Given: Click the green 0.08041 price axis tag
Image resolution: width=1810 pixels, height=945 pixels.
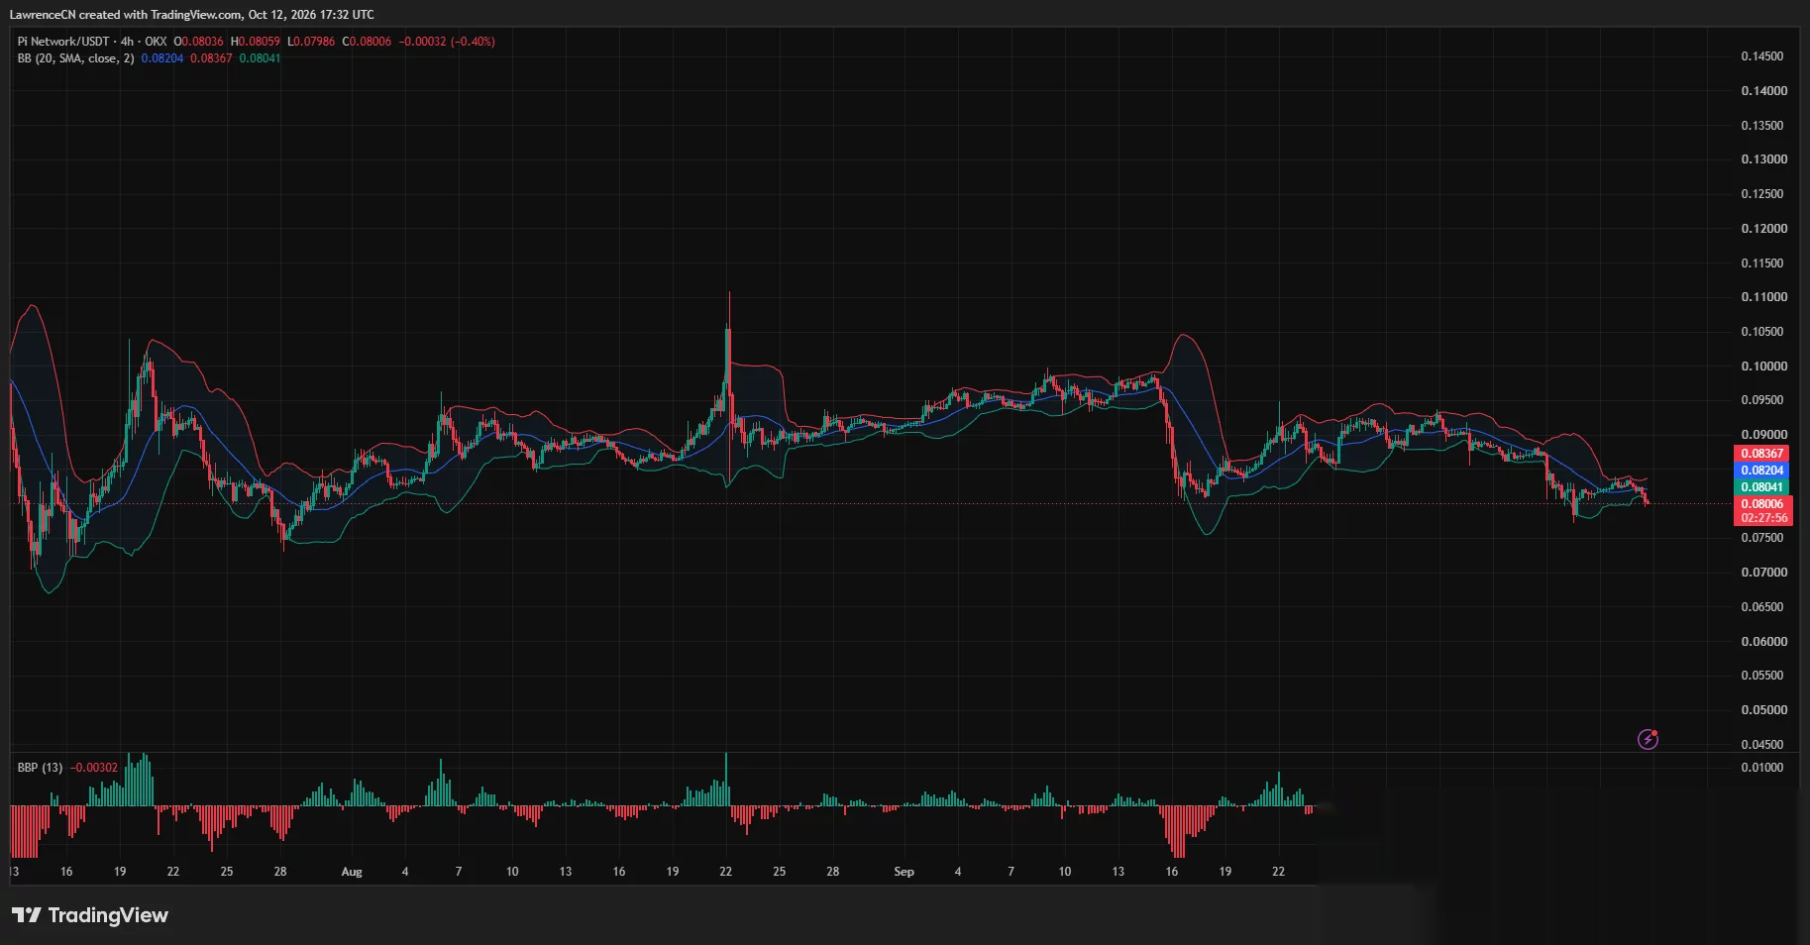Looking at the screenshot, I should [1762, 487].
